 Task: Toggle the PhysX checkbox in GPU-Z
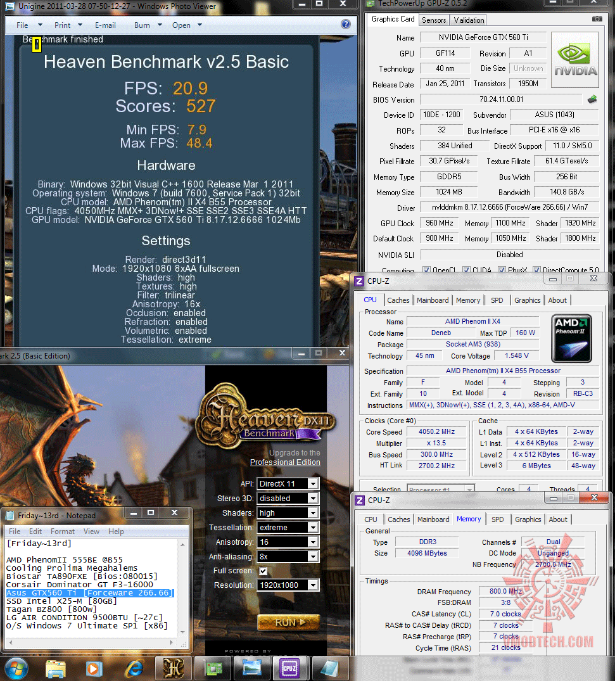[502, 270]
